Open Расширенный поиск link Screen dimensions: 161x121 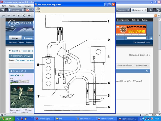[x=141, y=42]
